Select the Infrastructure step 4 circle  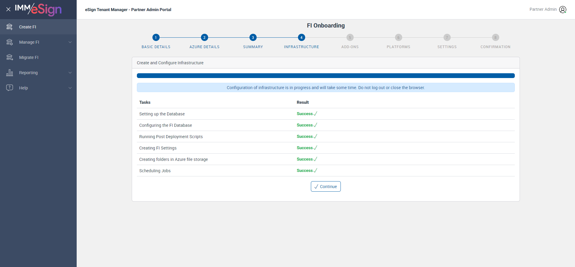301,37
